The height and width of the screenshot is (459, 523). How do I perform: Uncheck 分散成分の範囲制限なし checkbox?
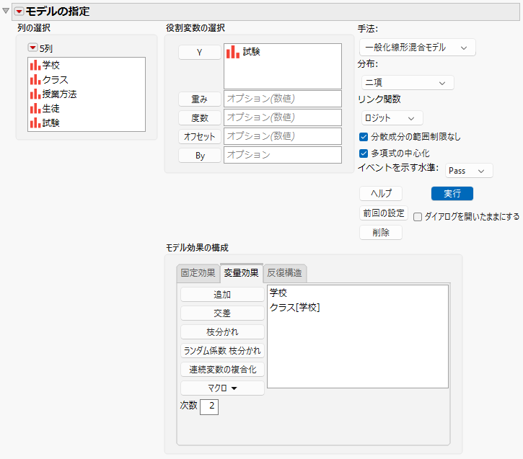point(364,137)
